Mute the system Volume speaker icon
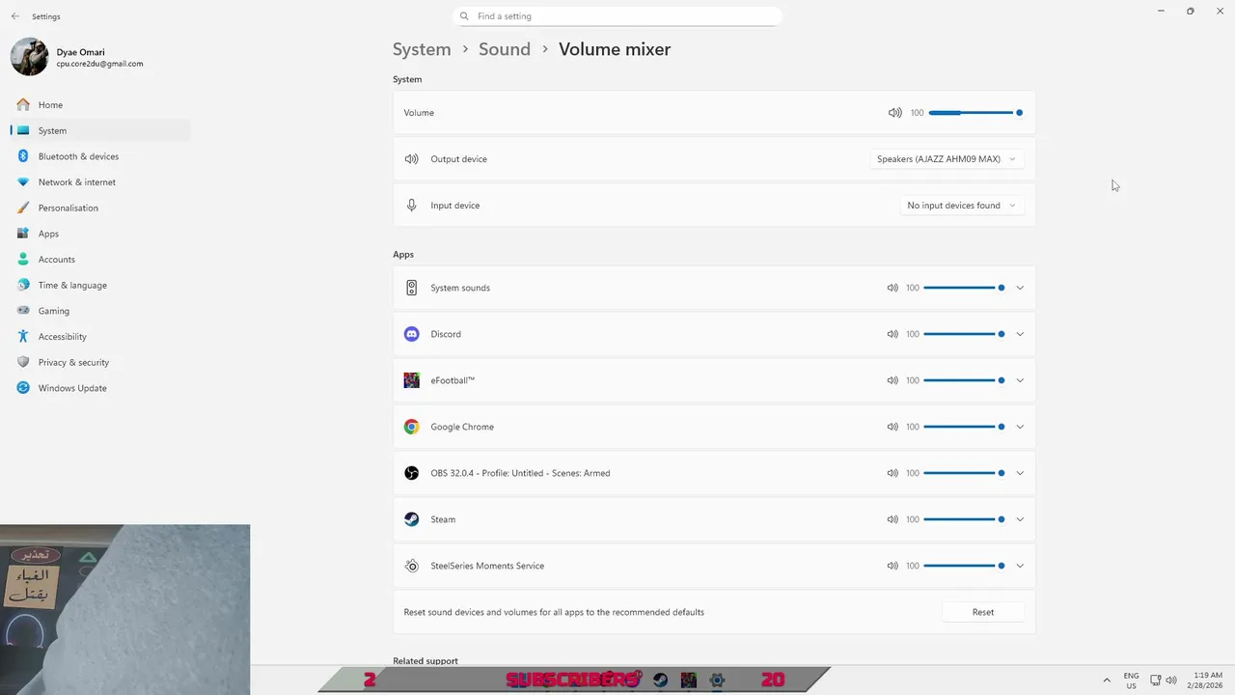 (x=894, y=113)
